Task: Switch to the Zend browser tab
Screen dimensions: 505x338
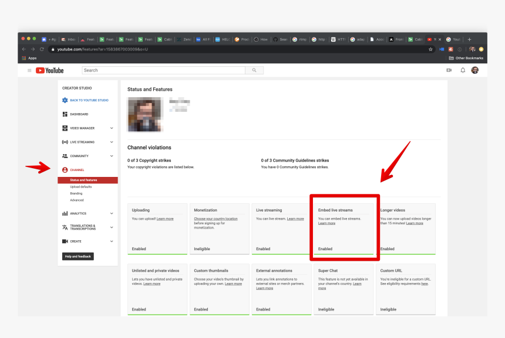Action: (184, 39)
